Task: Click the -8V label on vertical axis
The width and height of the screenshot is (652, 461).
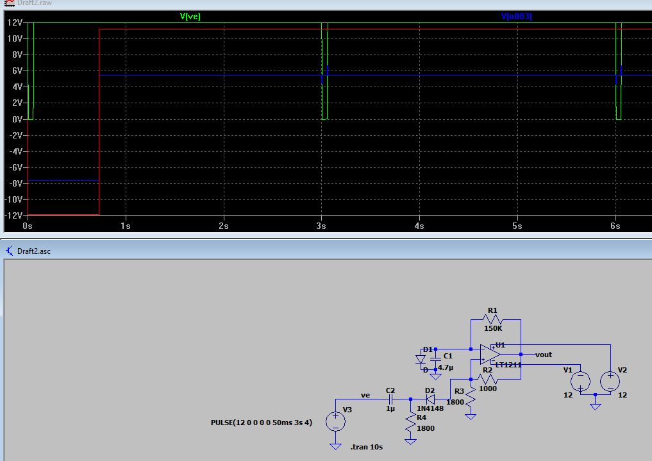Action: coord(16,183)
